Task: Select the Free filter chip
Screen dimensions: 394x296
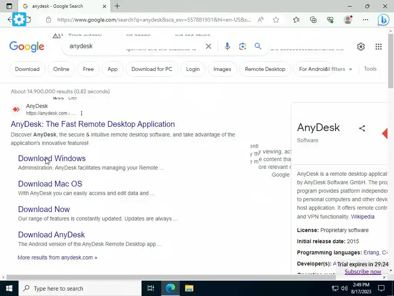Action: pyautogui.click(x=88, y=69)
